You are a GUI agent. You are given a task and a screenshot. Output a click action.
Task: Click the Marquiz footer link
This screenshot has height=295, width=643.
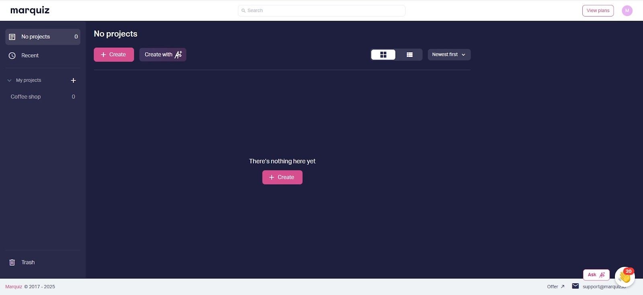tap(14, 287)
